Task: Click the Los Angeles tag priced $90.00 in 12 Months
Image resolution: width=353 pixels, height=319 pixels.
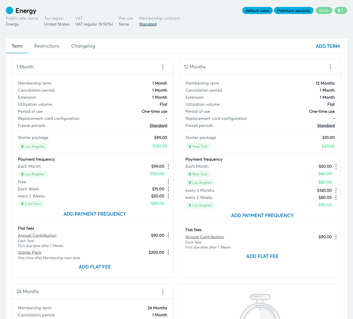Action: [200, 205]
